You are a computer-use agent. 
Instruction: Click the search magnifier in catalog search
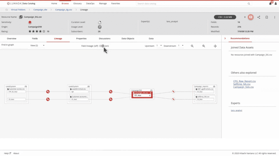point(249,4)
